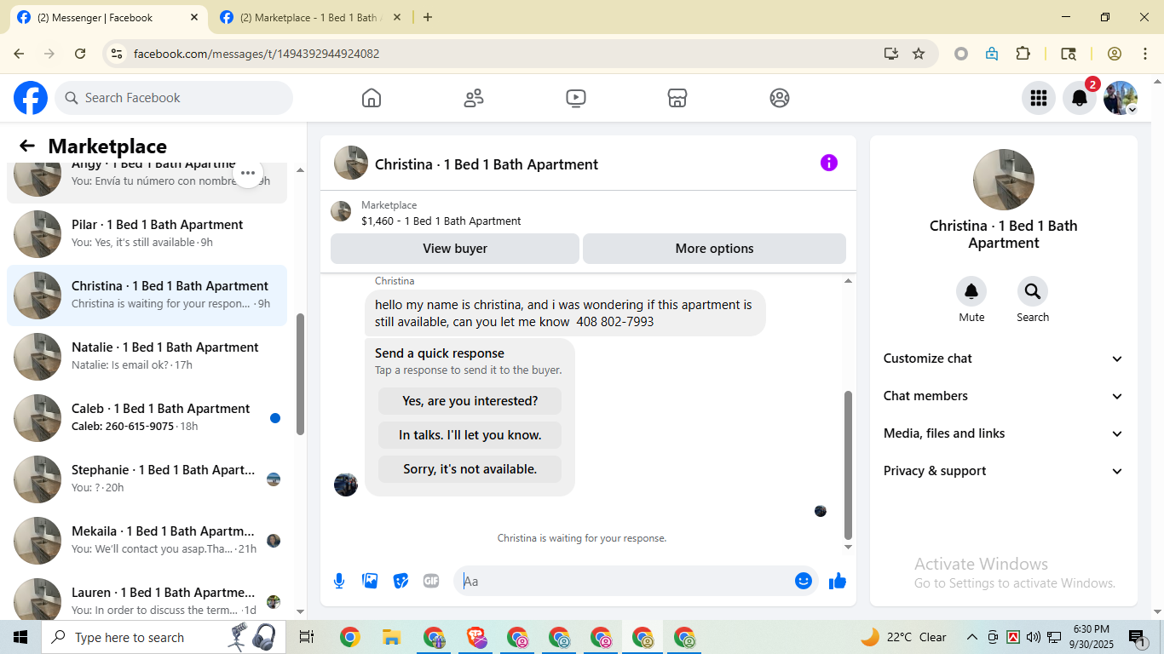Viewport: 1164px width, 654px height.
Task: Open the Stephanie conversation
Action: [x=147, y=479]
